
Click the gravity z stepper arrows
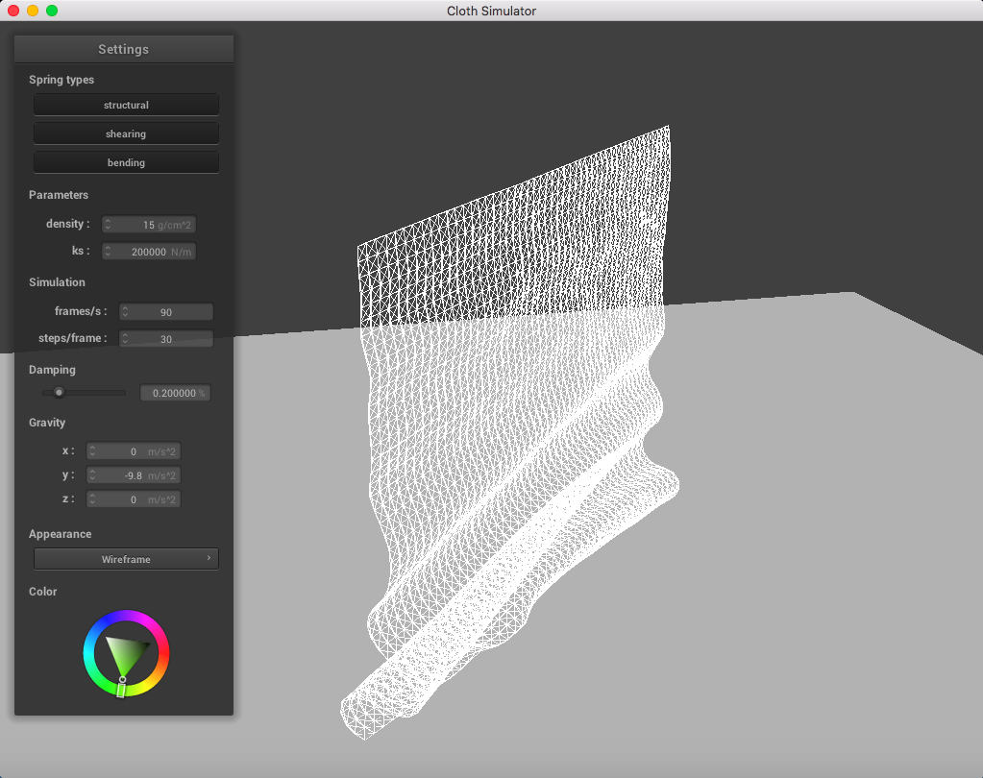[92, 499]
